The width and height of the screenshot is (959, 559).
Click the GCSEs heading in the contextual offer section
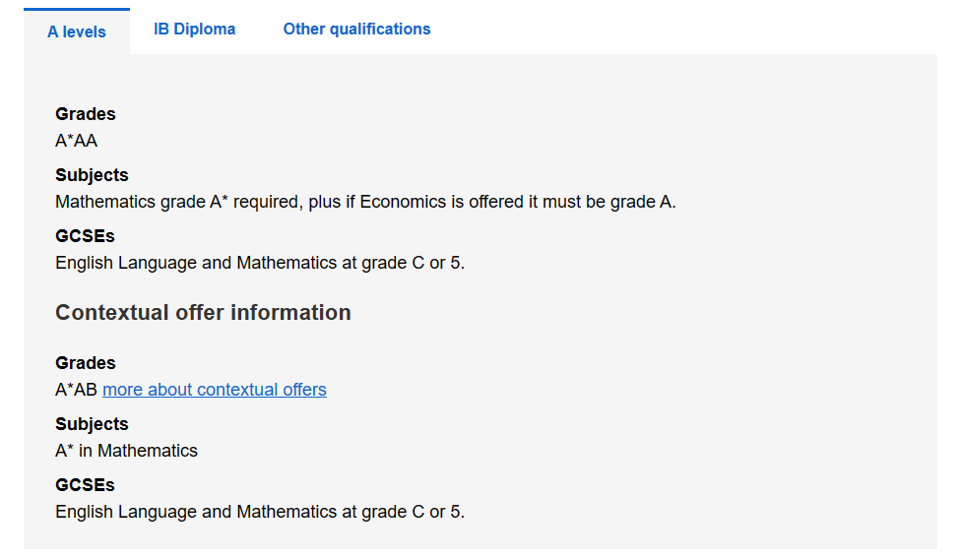point(85,485)
